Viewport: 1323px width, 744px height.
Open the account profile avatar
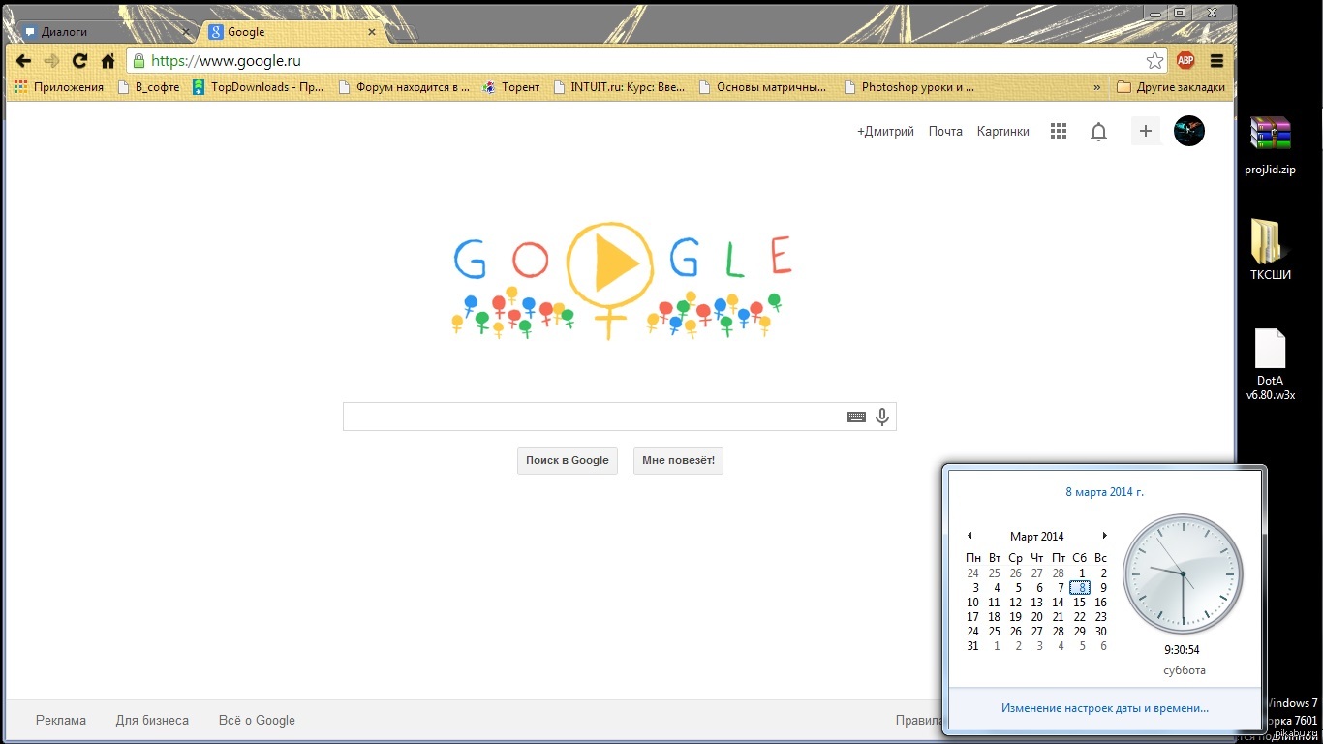click(1189, 131)
